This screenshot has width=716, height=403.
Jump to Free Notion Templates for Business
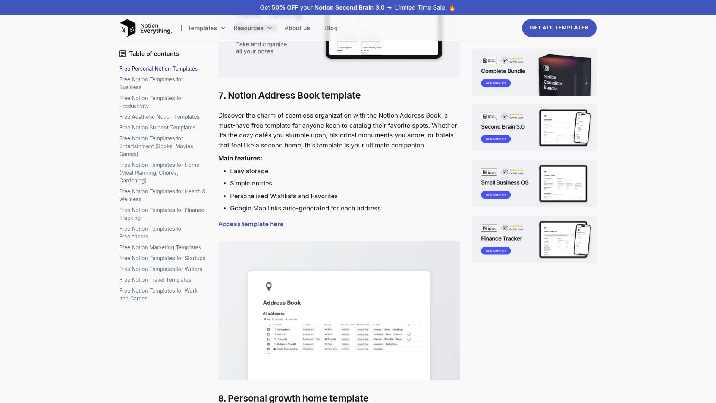click(151, 83)
